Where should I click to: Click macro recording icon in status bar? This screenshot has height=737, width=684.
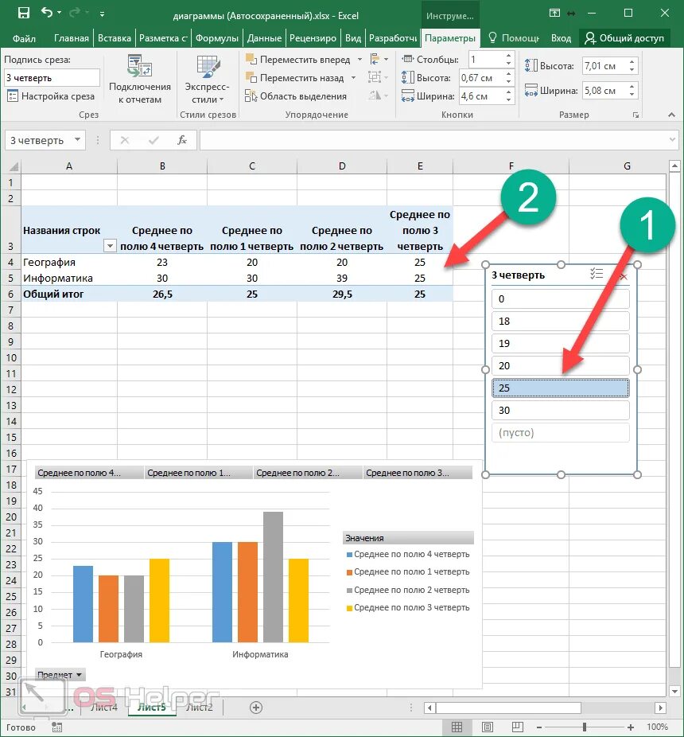point(56,727)
